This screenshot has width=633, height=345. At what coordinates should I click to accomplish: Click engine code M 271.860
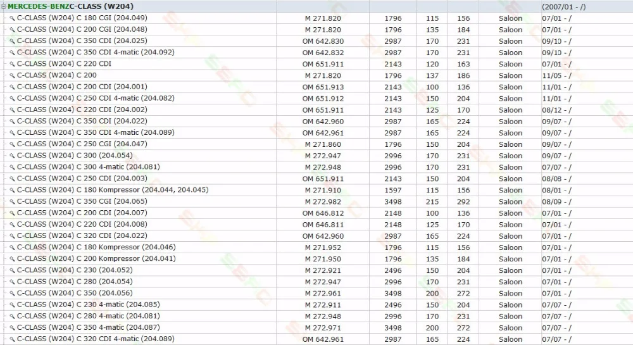point(323,144)
